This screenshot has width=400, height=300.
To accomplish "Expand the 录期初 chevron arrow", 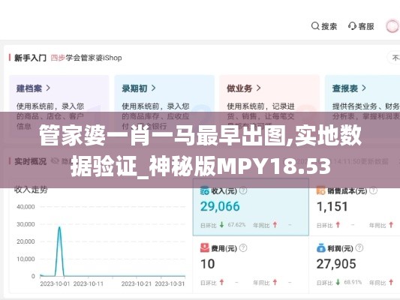I will click(x=153, y=88).
